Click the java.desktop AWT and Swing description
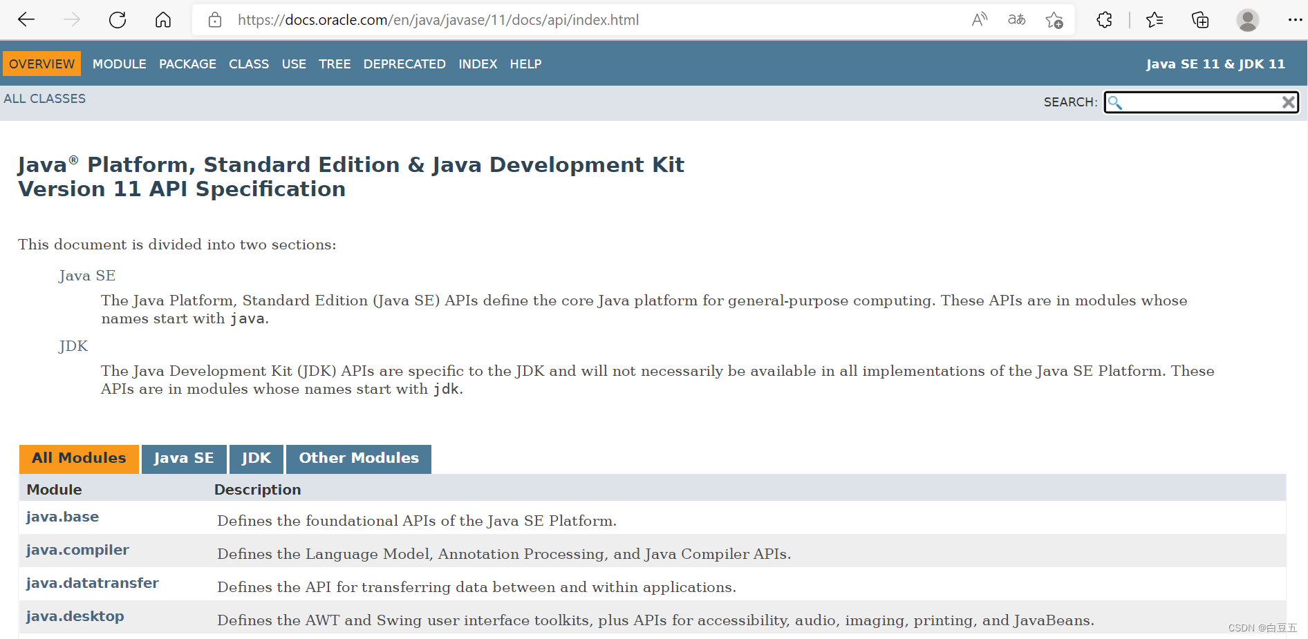 pos(655,620)
